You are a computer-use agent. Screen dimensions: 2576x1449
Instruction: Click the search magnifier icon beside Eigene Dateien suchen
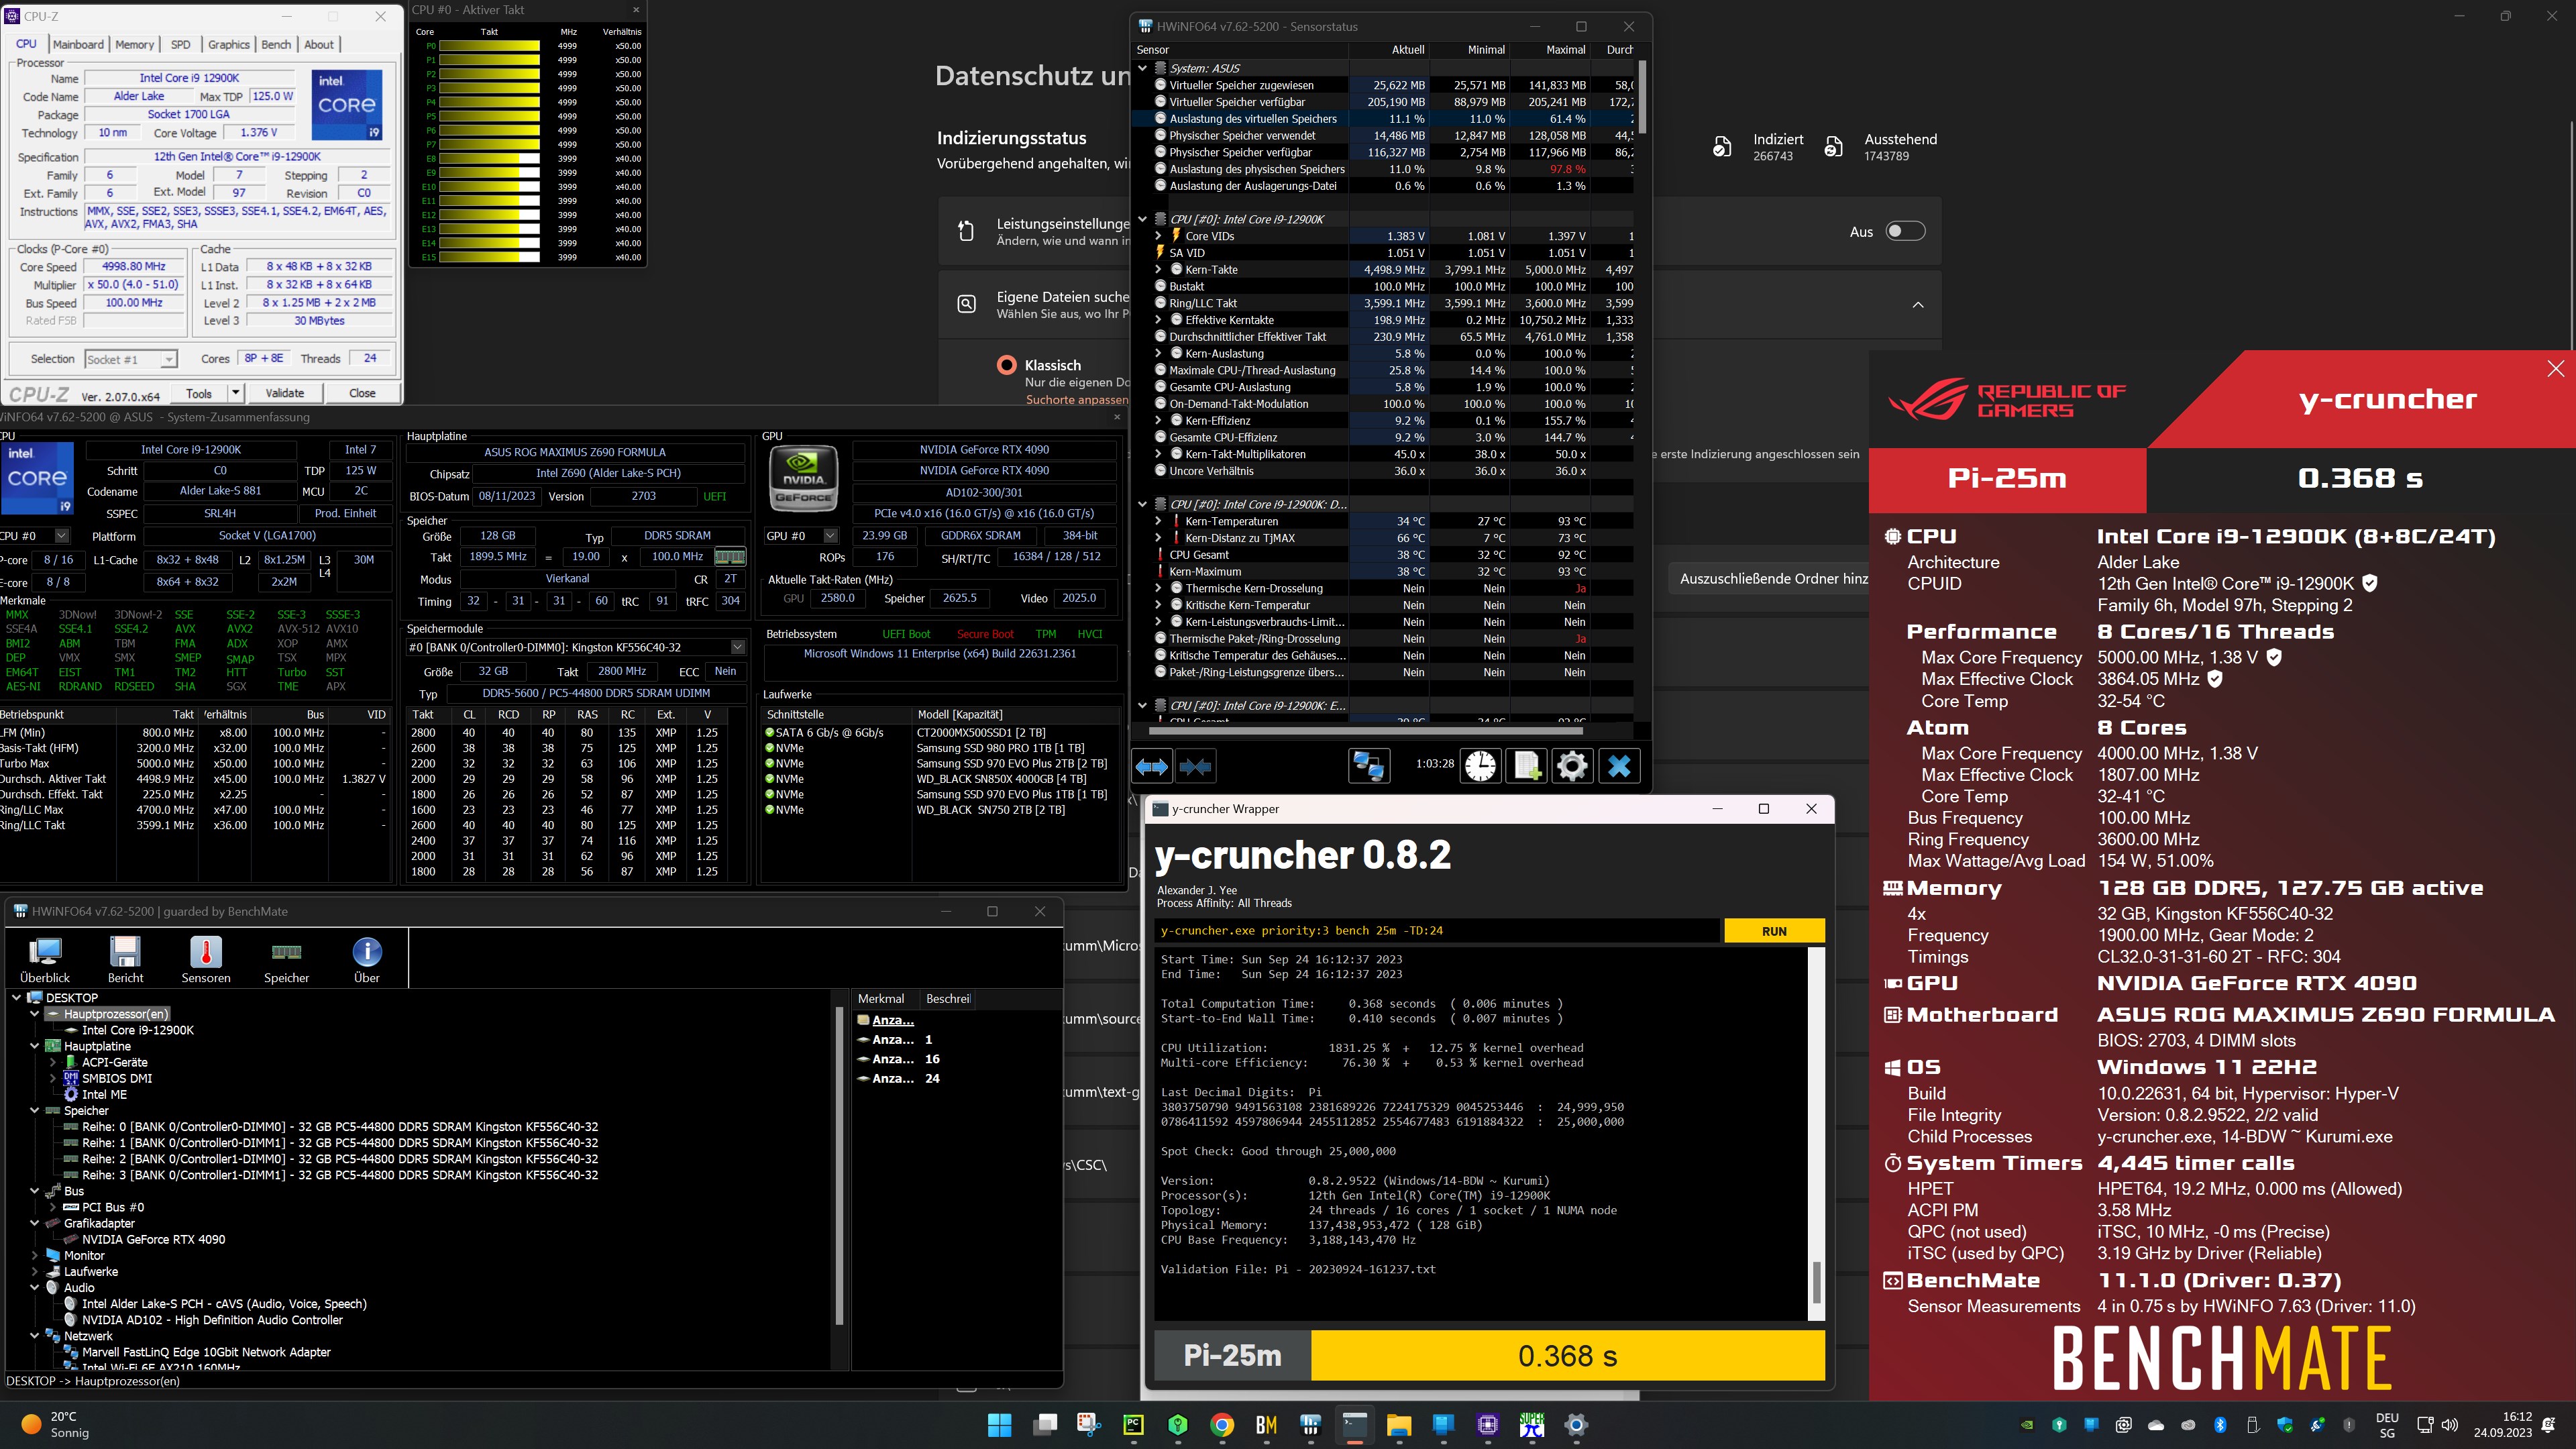pos(967,304)
